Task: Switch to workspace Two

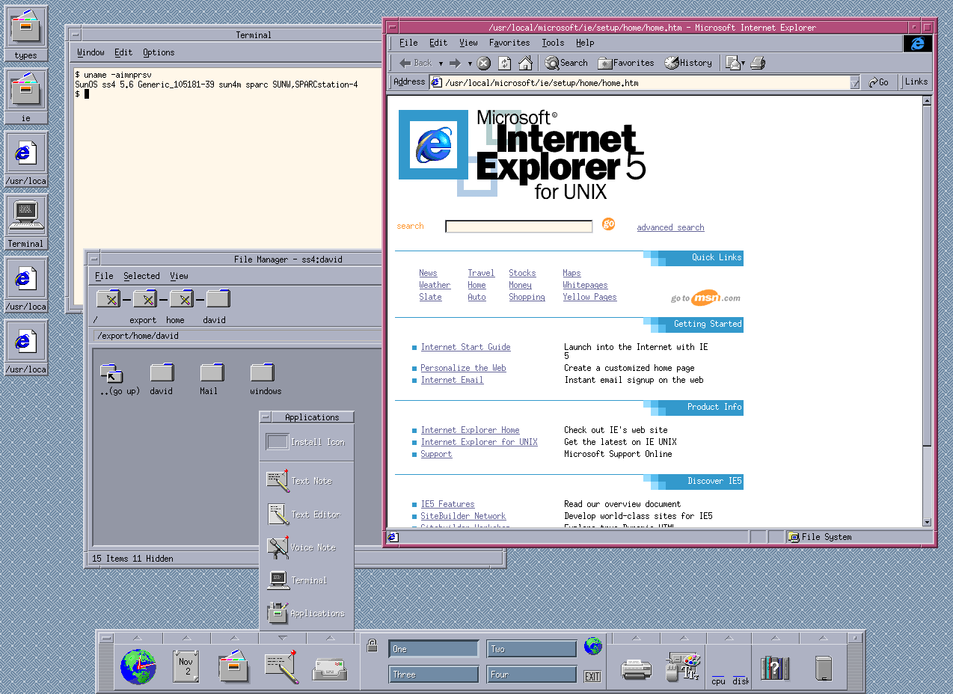Action: [531, 649]
